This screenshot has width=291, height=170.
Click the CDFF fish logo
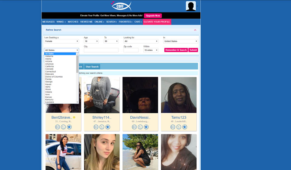click(x=121, y=6)
